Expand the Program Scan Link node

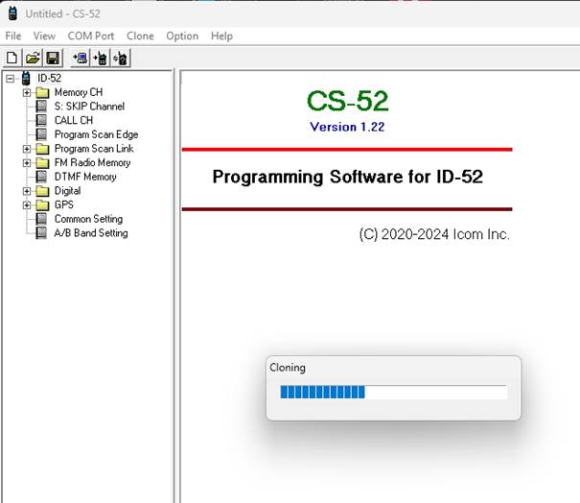coord(27,149)
